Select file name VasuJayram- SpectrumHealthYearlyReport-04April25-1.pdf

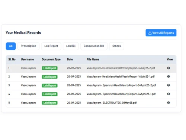point(121,94)
